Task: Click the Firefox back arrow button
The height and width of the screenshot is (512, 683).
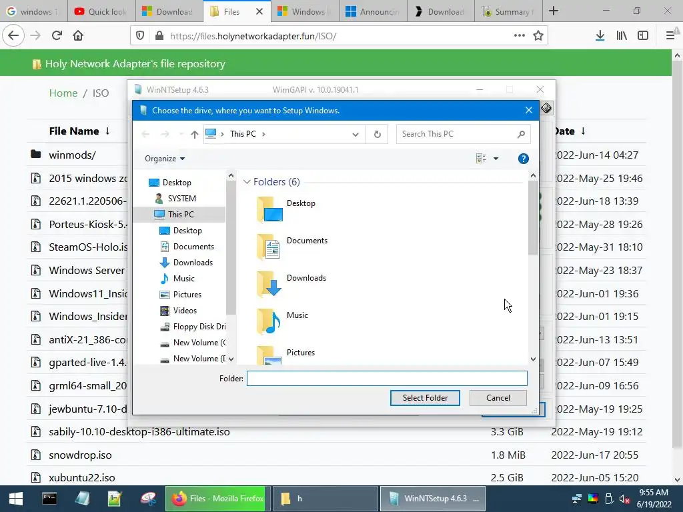Action: tap(13, 36)
